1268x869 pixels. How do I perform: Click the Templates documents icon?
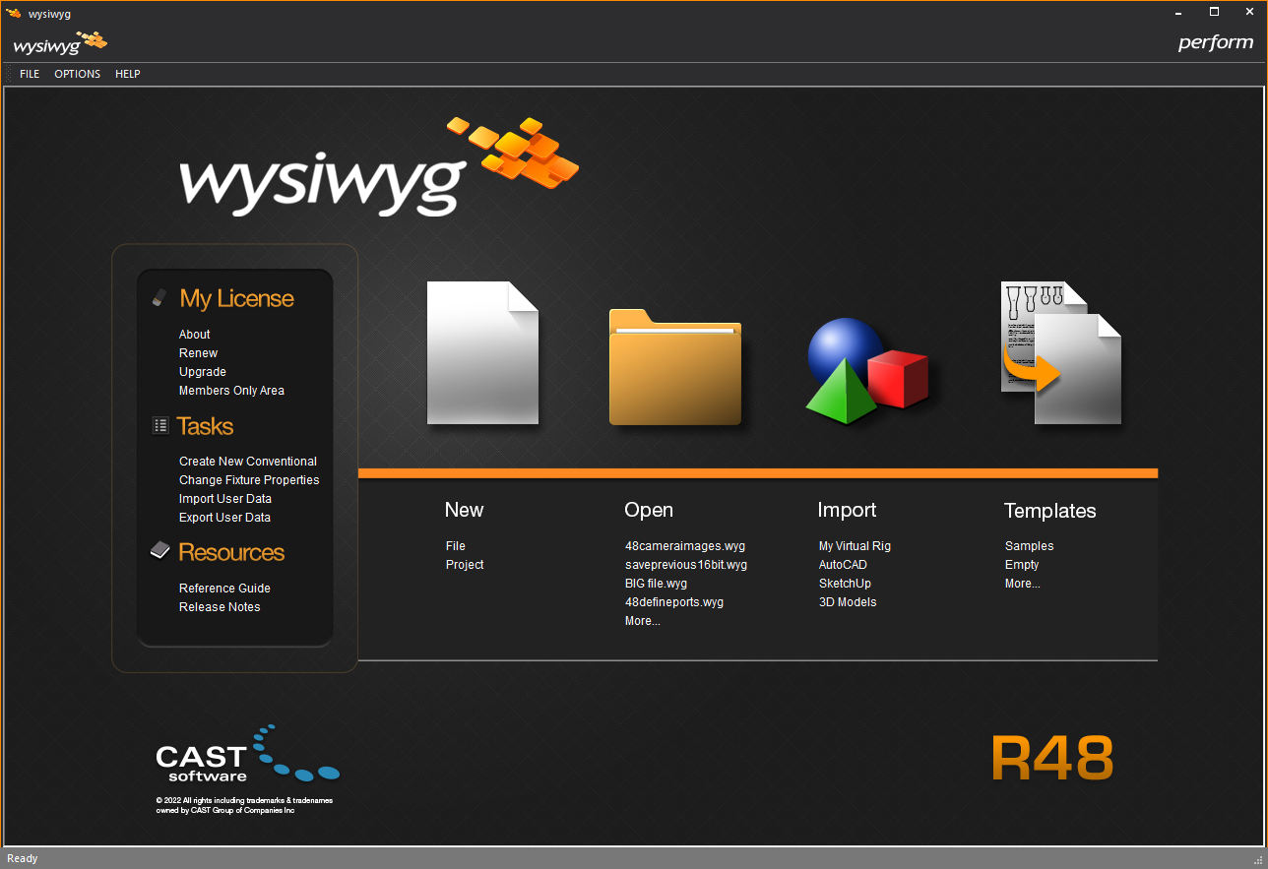coord(1061,353)
